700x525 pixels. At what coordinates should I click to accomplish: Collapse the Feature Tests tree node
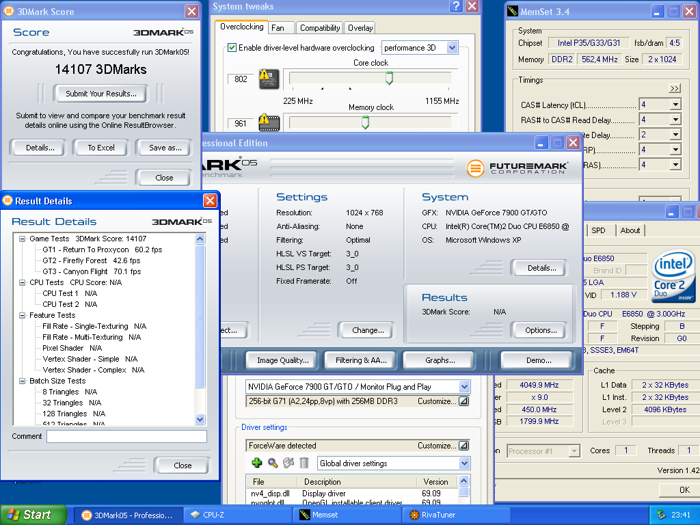coord(22,315)
